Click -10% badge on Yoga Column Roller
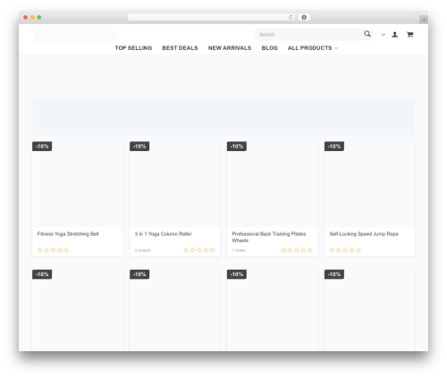Image resolution: width=447 pixels, height=378 pixels. click(x=139, y=147)
